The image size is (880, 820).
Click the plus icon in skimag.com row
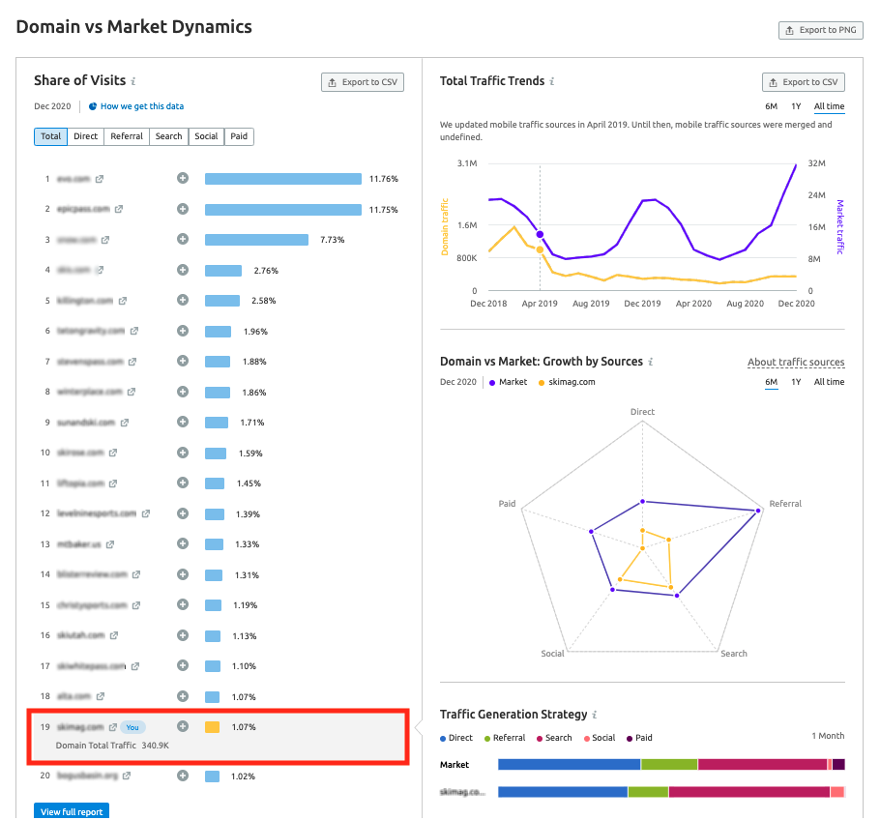182,726
